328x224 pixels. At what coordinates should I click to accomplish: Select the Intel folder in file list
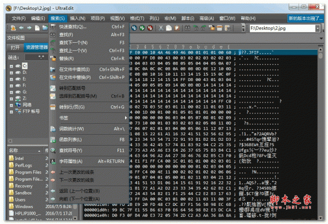coord(19,158)
